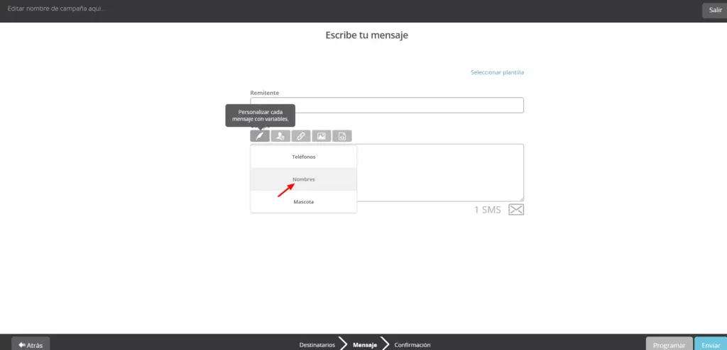The height and width of the screenshot is (350, 727).
Task: Click the user unsubscribe icon in toolbar
Action: (280, 136)
